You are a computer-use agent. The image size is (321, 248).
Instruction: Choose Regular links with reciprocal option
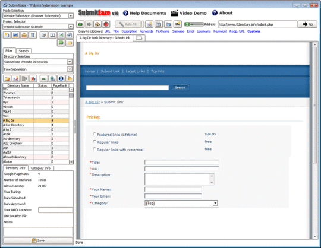(94, 149)
